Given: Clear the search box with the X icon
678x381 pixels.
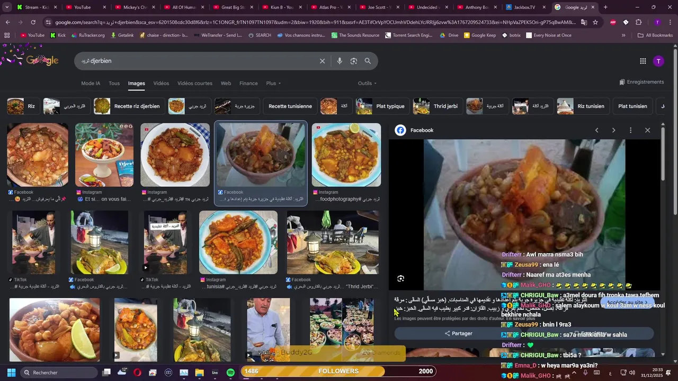Looking at the screenshot, I should point(322,61).
